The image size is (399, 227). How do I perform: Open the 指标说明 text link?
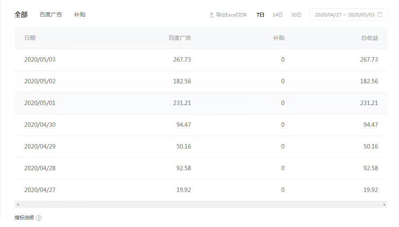coord(24,218)
